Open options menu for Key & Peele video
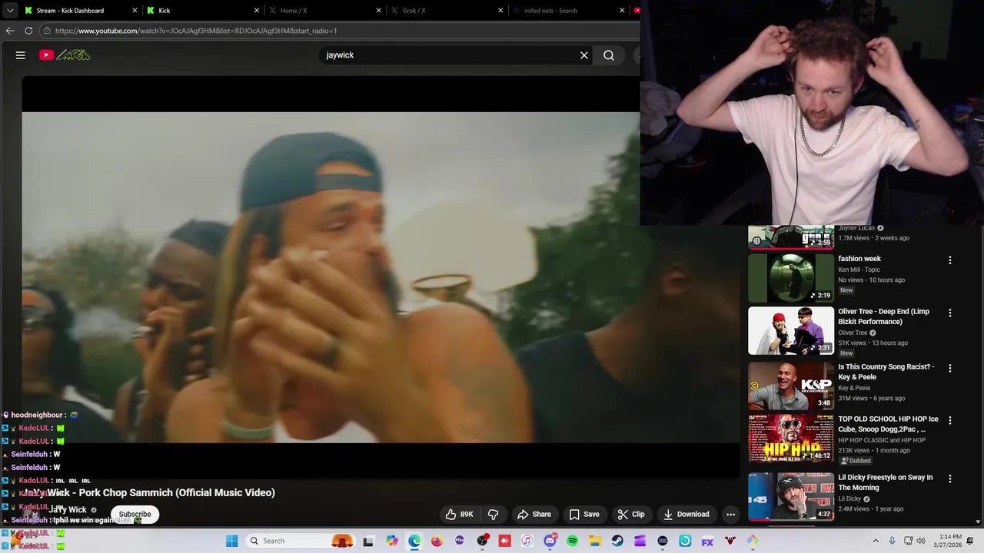 950,368
